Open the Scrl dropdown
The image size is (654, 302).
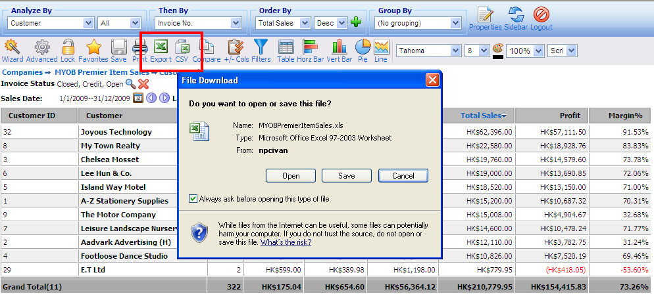(x=563, y=51)
